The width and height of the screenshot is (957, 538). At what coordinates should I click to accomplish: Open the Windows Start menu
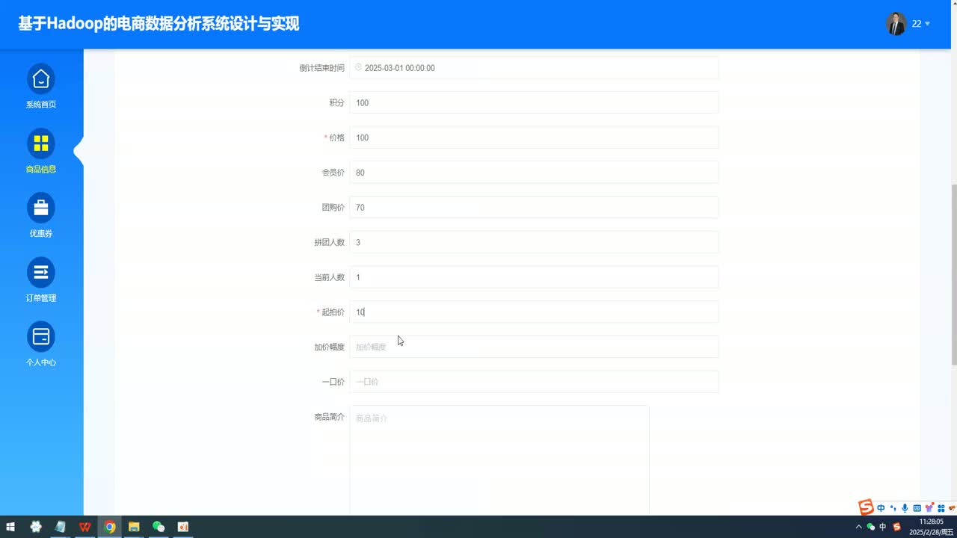(x=10, y=527)
